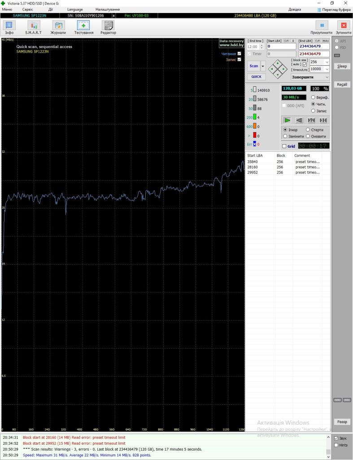Viewport: 353px width, 460px height.
Task: Open the timeout 10000 dropdown
Action: point(327,69)
